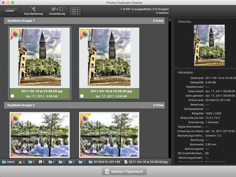This screenshot has width=236, height=177.
Task: Click the Markiert Papierkorb button
Action: point(124,171)
